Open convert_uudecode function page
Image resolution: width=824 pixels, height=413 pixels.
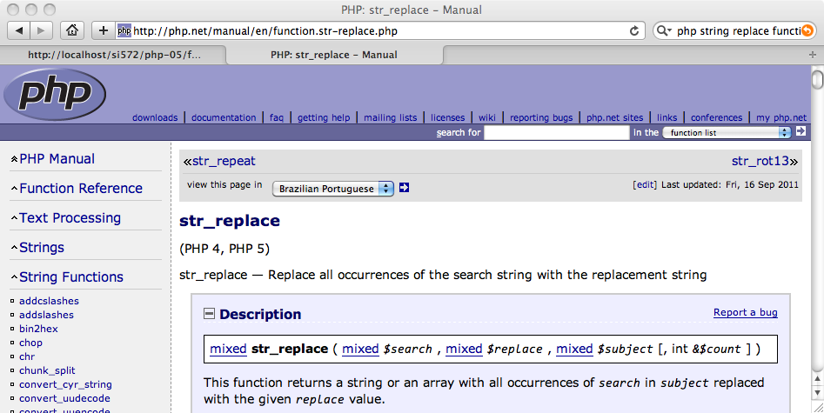64,398
